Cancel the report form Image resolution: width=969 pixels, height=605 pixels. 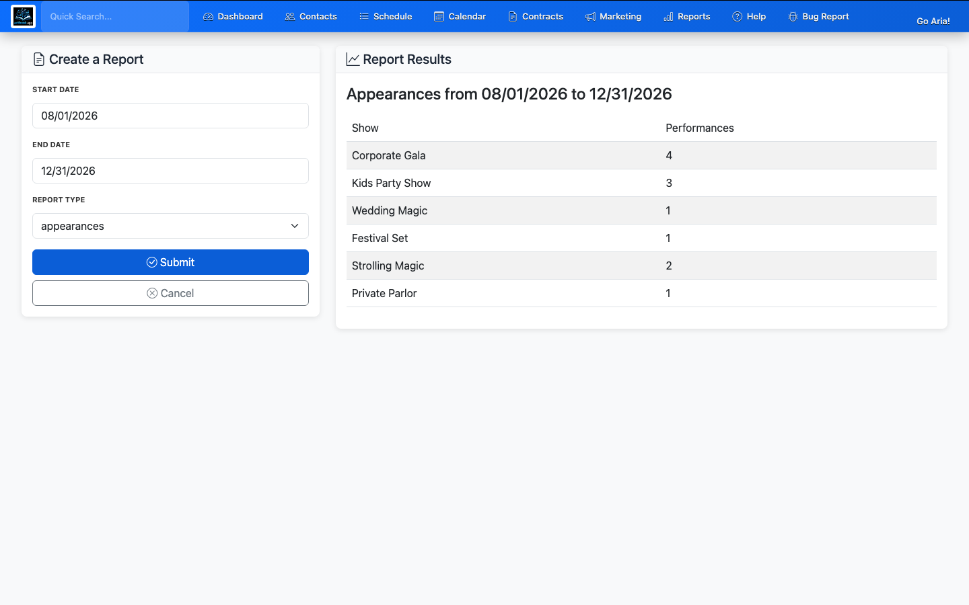(170, 293)
